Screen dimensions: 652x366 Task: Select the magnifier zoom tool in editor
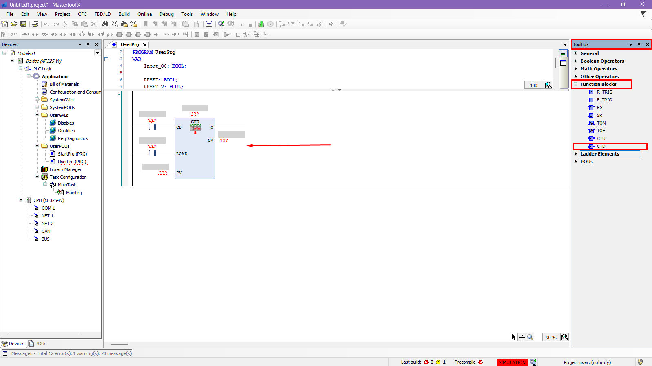click(x=530, y=337)
